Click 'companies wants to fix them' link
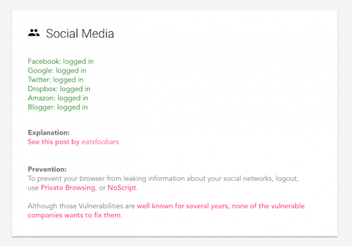This screenshot has height=246, width=352. coord(74,215)
